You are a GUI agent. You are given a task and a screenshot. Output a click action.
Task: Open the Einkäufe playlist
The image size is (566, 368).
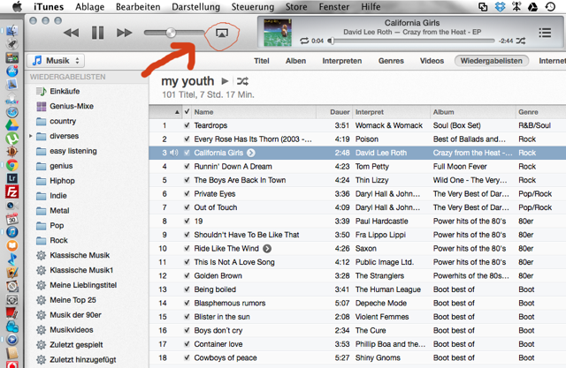(x=65, y=92)
